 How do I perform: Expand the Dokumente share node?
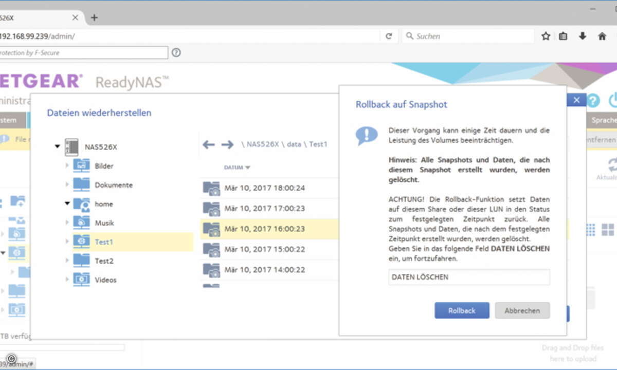(67, 185)
